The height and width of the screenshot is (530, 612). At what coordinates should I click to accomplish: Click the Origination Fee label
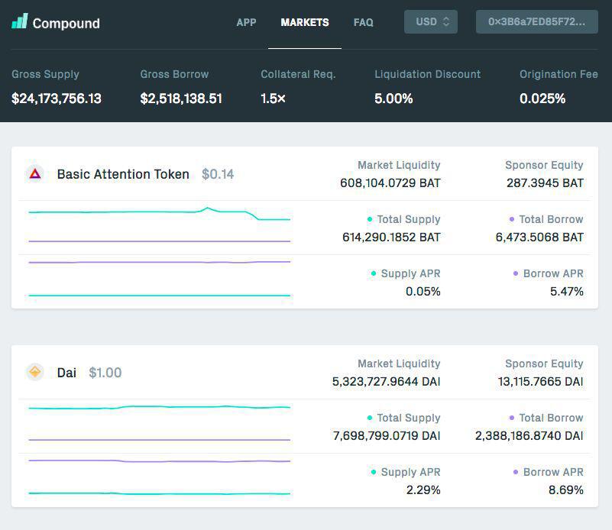[x=559, y=74]
